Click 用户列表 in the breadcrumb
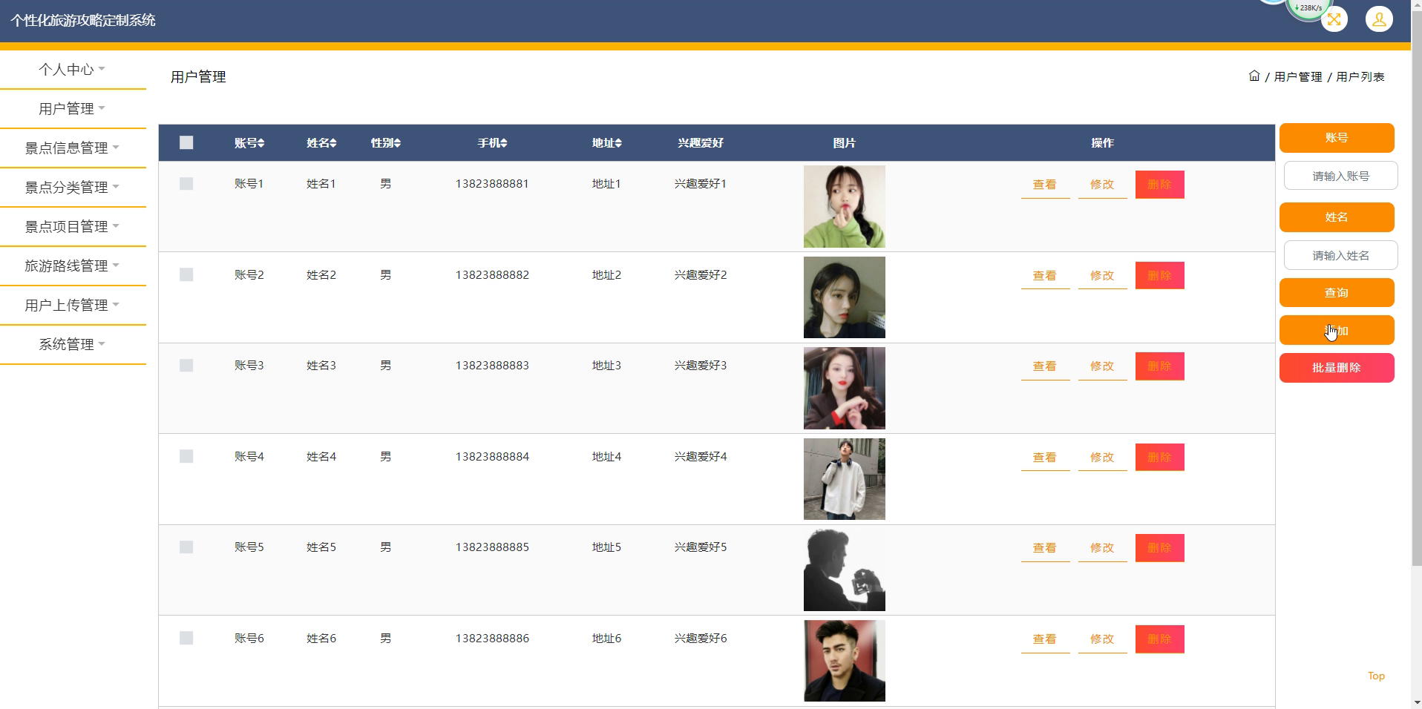 click(x=1360, y=77)
